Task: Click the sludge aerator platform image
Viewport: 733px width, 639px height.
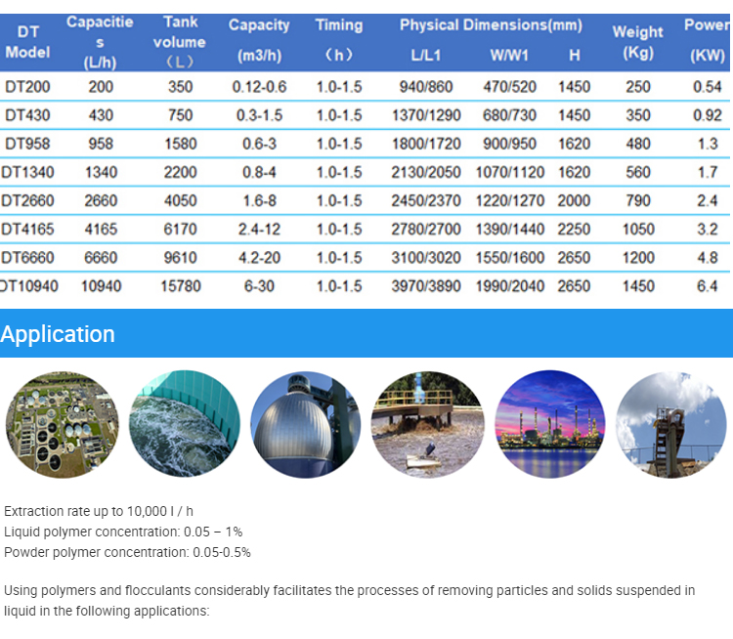Action: coord(428,424)
